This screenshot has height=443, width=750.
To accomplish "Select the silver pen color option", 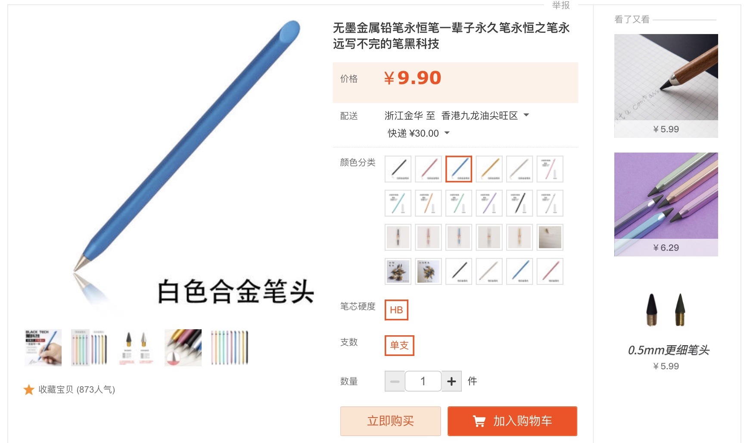I will [520, 169].
